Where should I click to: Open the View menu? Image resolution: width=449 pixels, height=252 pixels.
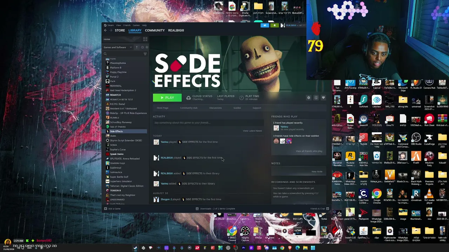(119, 25)
